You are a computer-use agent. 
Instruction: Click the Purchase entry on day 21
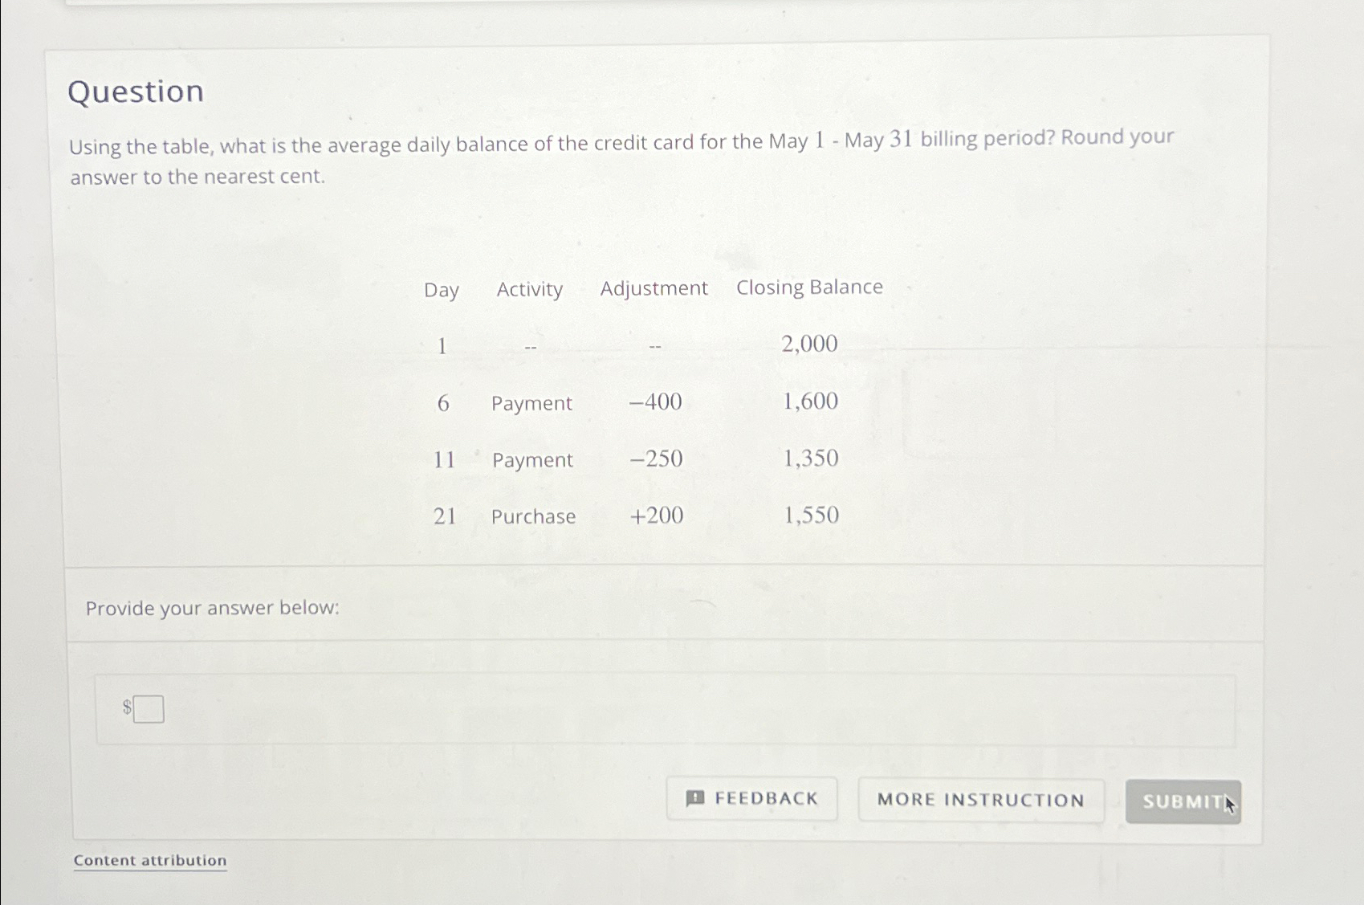coord(533,516)
